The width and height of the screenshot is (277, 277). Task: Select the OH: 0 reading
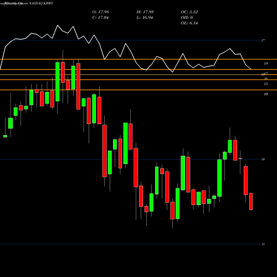pos(187,18)
